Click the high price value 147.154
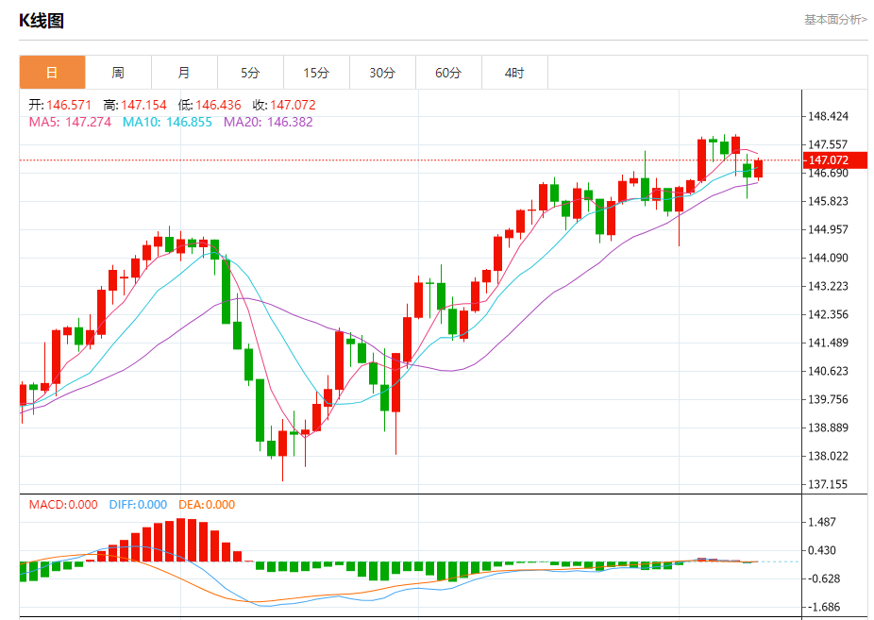 [143, 105]
